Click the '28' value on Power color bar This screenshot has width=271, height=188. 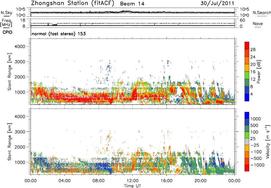[x=253, y=50]
